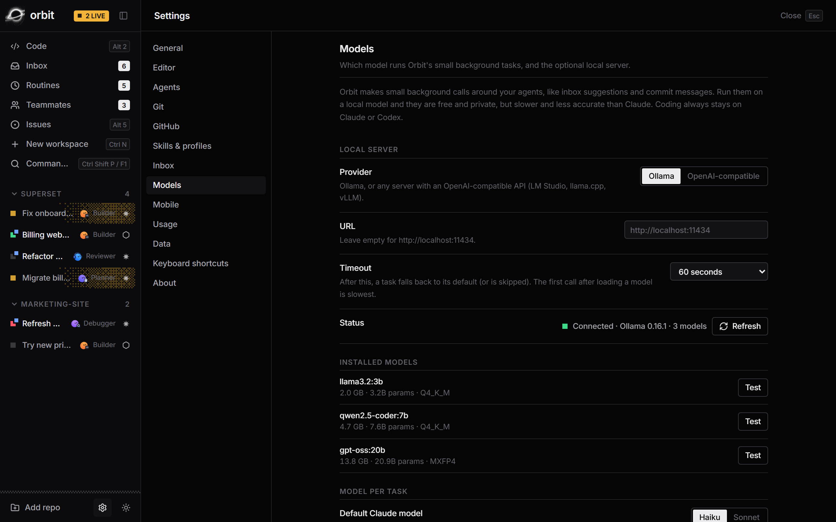Click the New workspace plus icon
Screen dimensions: 836x522
pos(15,144)
